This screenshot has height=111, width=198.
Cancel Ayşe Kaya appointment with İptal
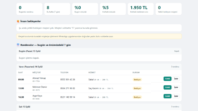coord(176,96)
